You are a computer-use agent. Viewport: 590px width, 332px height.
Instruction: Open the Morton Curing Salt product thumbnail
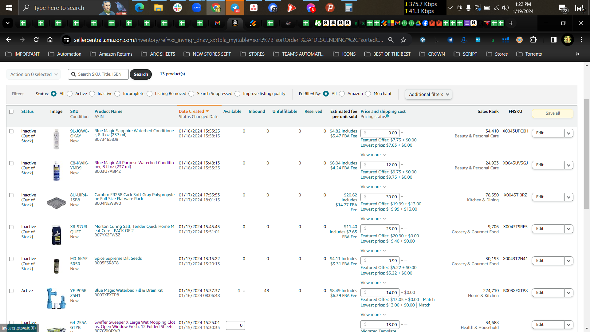click(56, 235)
